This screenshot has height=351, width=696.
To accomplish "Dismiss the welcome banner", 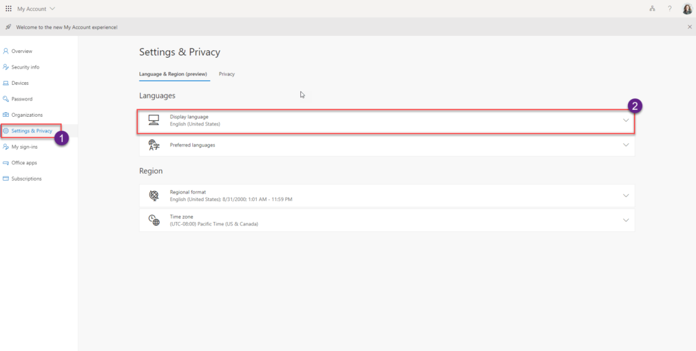I will [x=689, y=26].
